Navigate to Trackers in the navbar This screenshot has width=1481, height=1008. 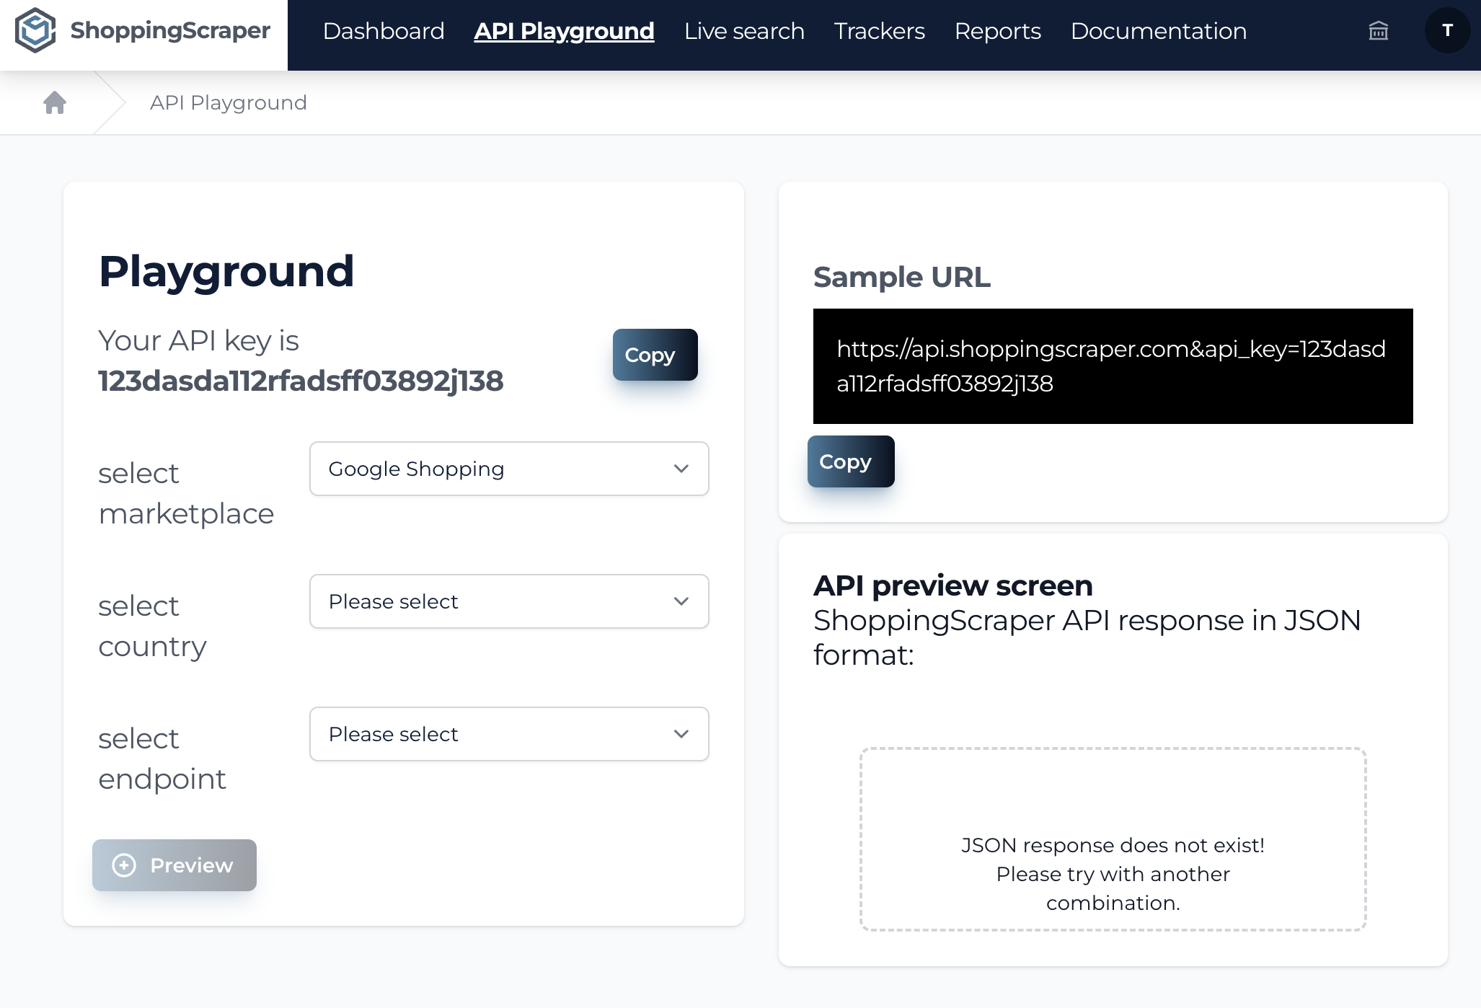pos(879,31)
